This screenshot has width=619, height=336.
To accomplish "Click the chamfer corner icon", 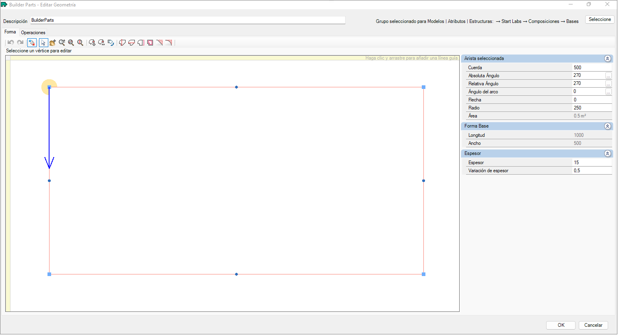I will point(159,43).
